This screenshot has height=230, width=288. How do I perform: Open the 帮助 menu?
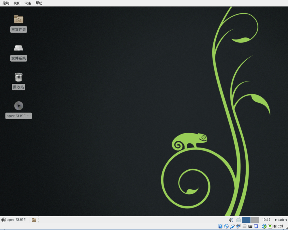(39, 3)
